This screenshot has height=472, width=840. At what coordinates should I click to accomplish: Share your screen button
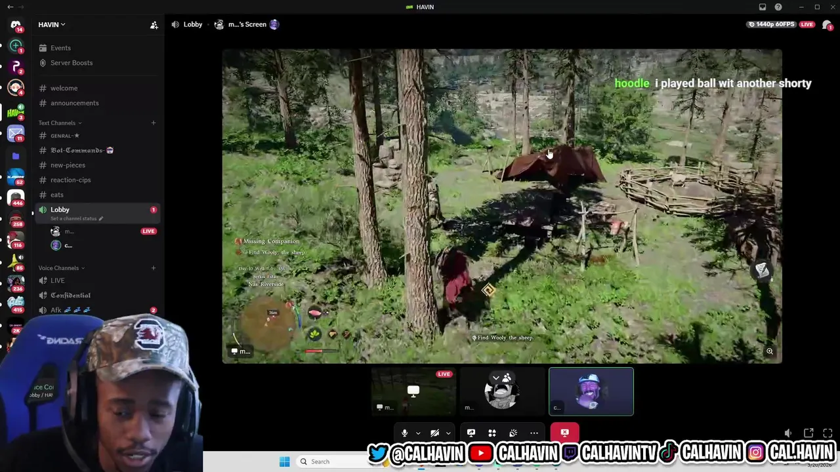[471, 433]
